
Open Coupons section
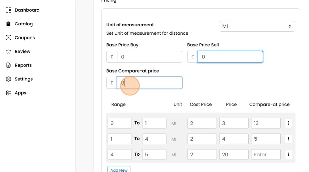pyautogui.click(x=25, y=38)
